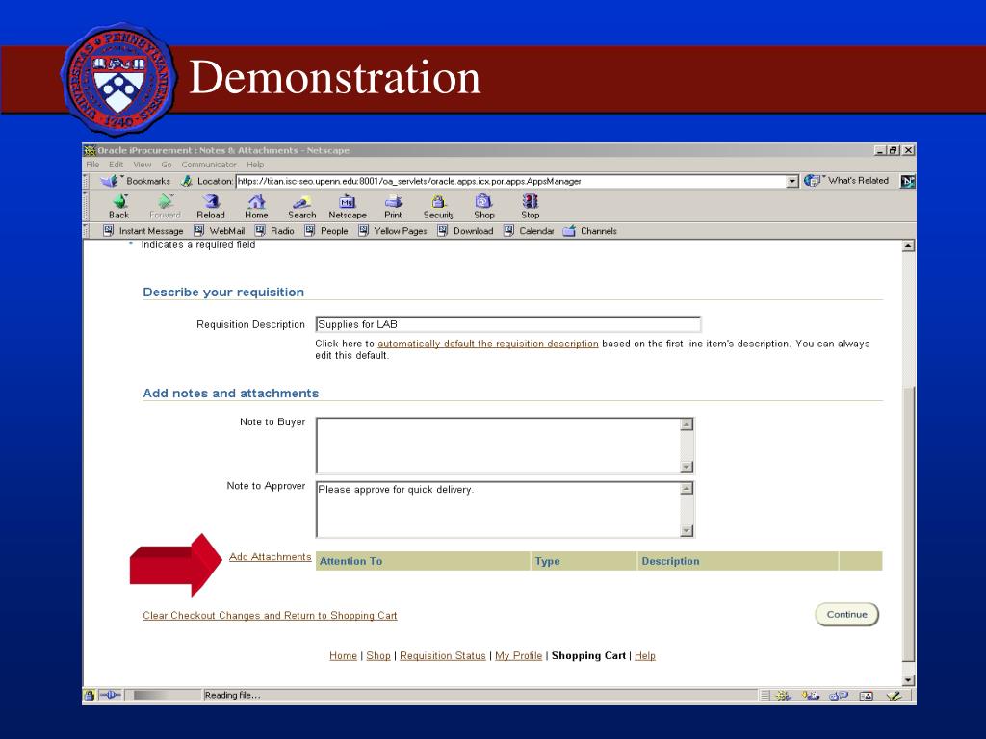Click the page scrollbar up arrow

908,245
